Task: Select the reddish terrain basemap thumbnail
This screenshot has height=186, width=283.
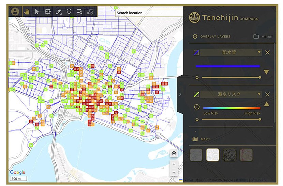Action: coord(246,155)
